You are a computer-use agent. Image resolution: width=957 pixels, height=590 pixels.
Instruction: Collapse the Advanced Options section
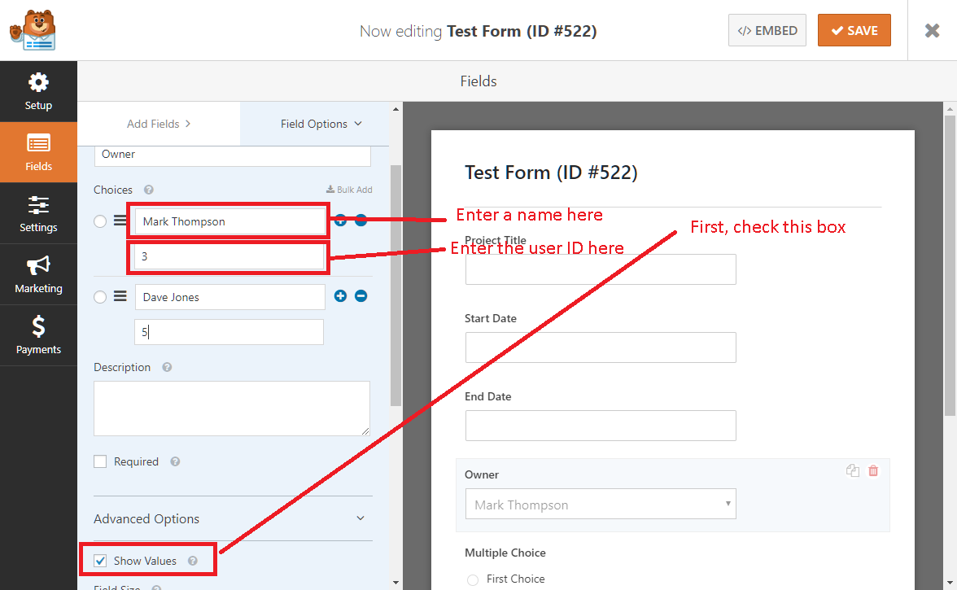[x=233, y=518]
